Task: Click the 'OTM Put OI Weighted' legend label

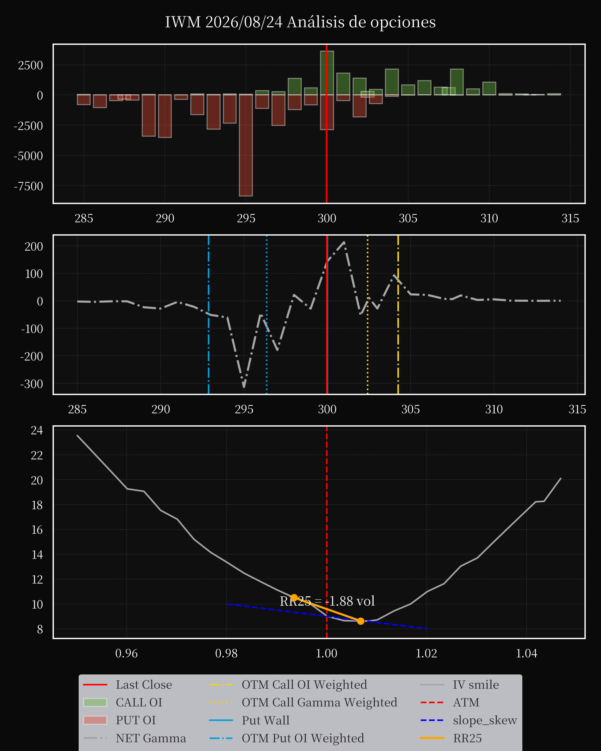Action: (303, 738)
